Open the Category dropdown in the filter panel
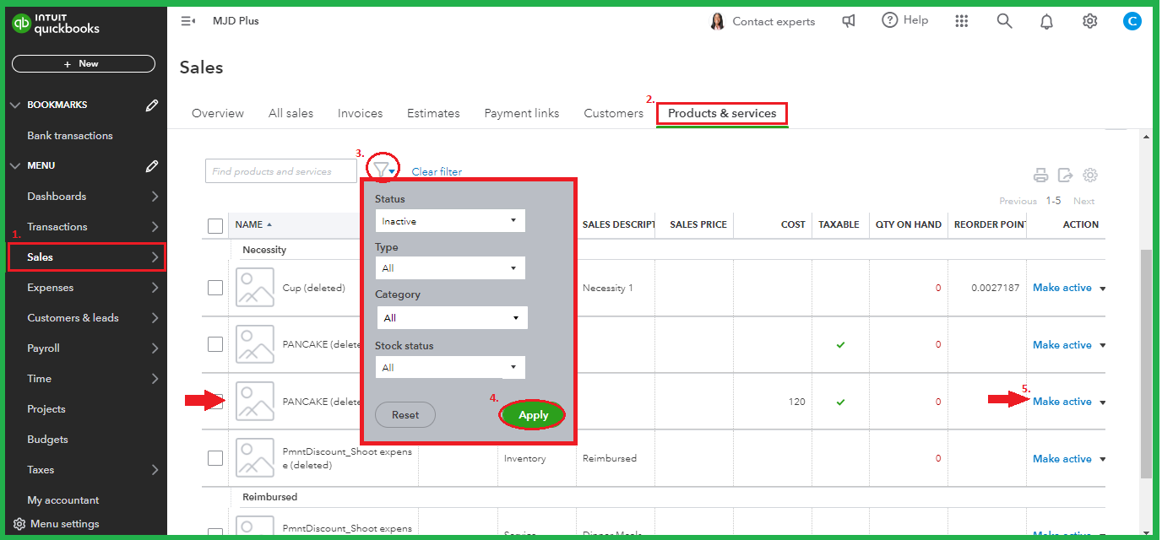Image resolution: width=1162 pixels, height=540 pixels. (452, 317)
